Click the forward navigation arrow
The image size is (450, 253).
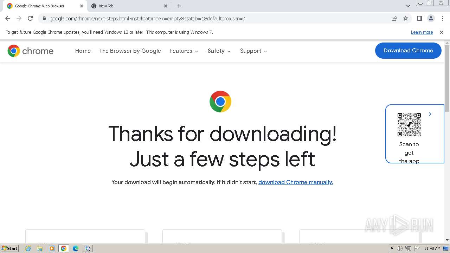tap(19, 18)
